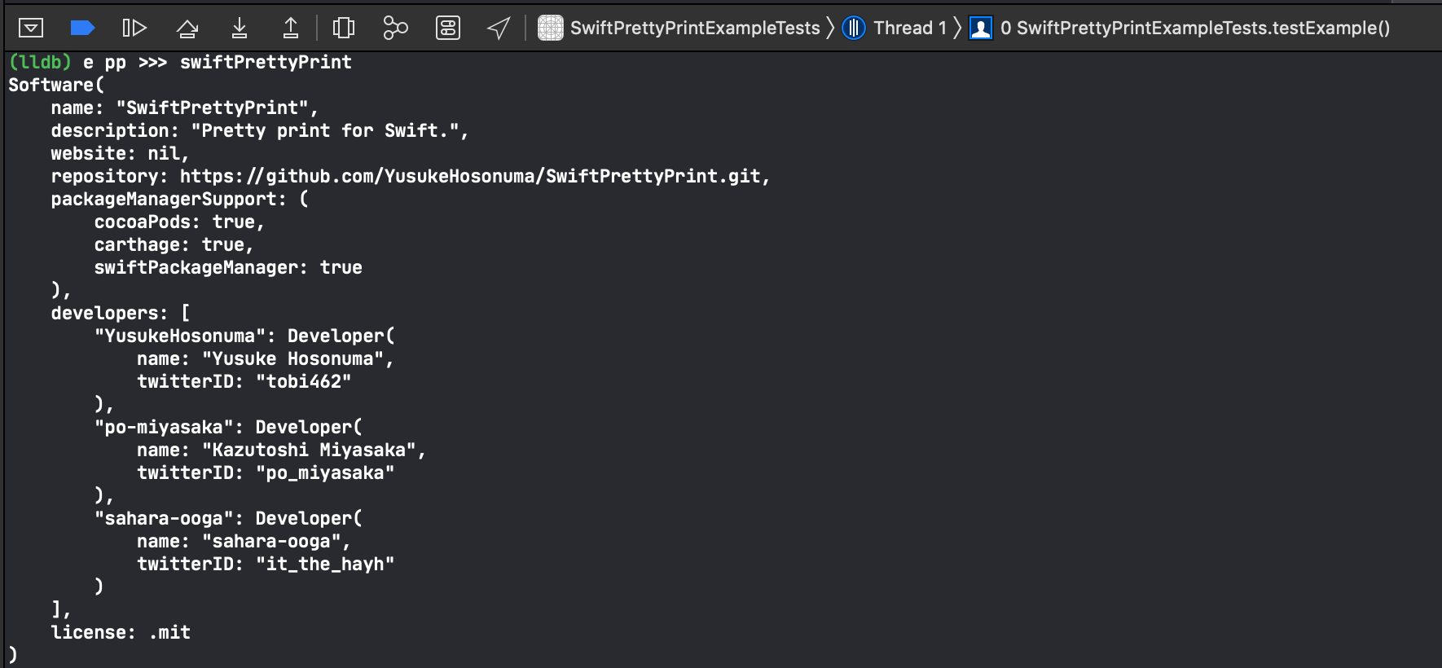Select SwiftPrettyPrintExampleTests process in jump bar
The width and height of the screenshot is (1442, 668).
pyautogui.click(x=695, y=28)
